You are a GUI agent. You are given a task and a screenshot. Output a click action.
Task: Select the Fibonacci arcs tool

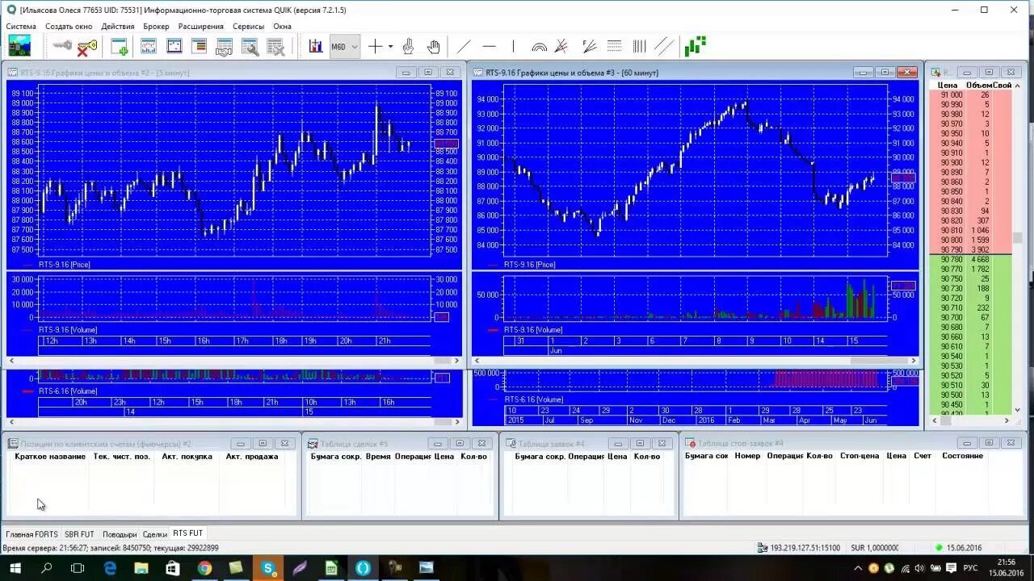[x=539, y=47]
